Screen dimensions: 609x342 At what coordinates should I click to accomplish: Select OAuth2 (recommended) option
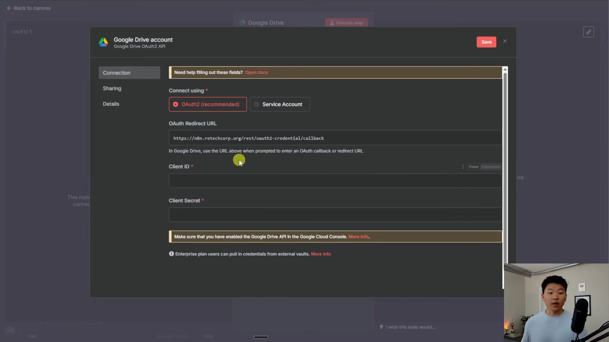click(x=208, y=104)
